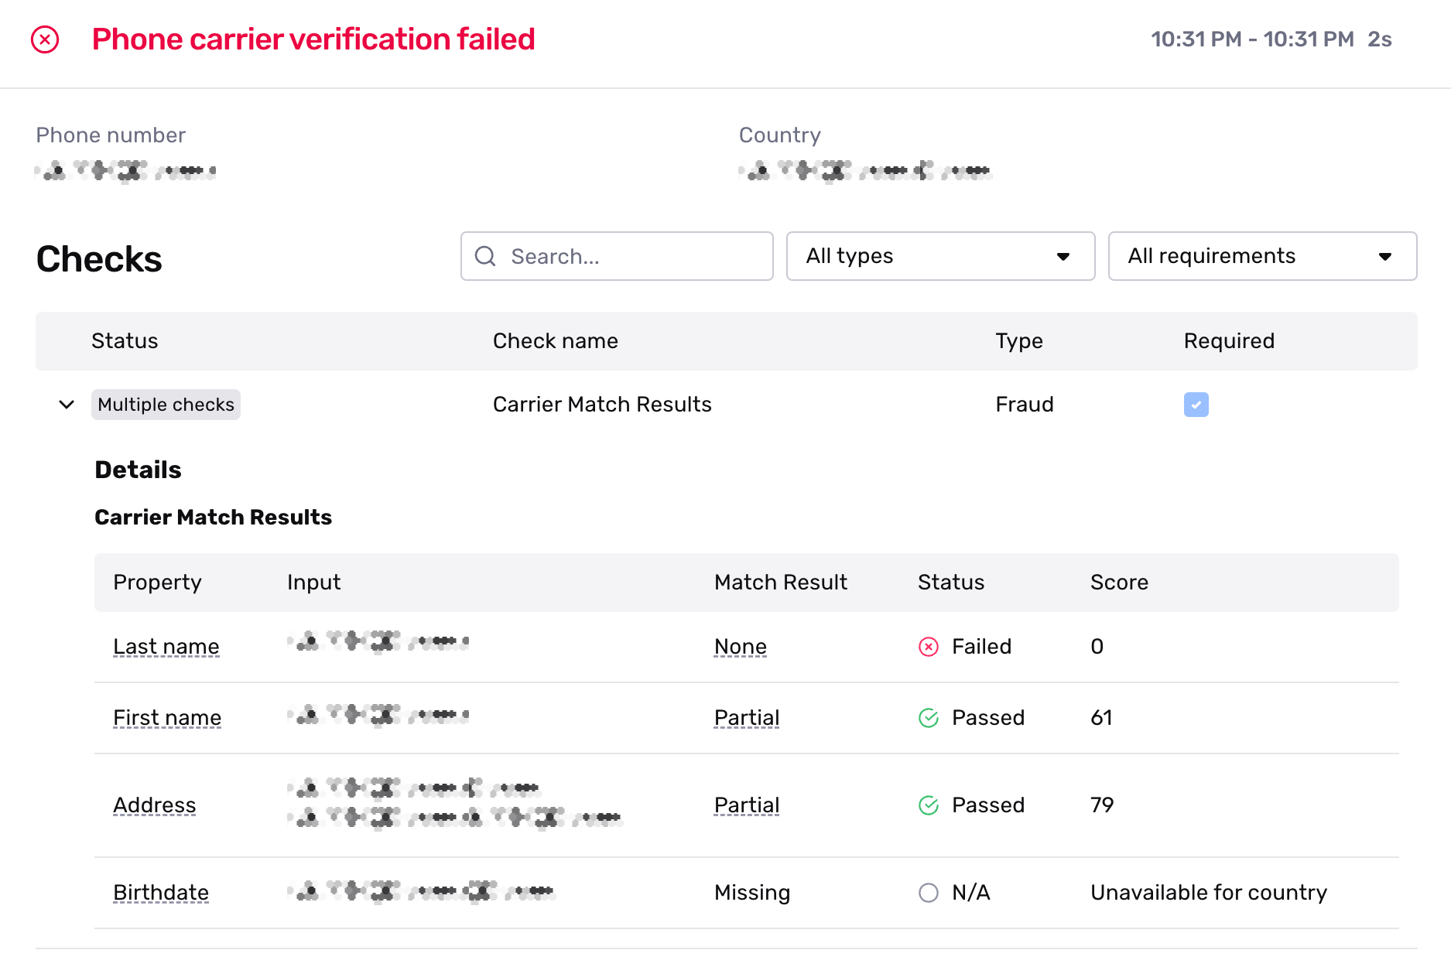The image size is (1451, 974).
Task: Open the All requirements dropdown
Action: 1262,256
